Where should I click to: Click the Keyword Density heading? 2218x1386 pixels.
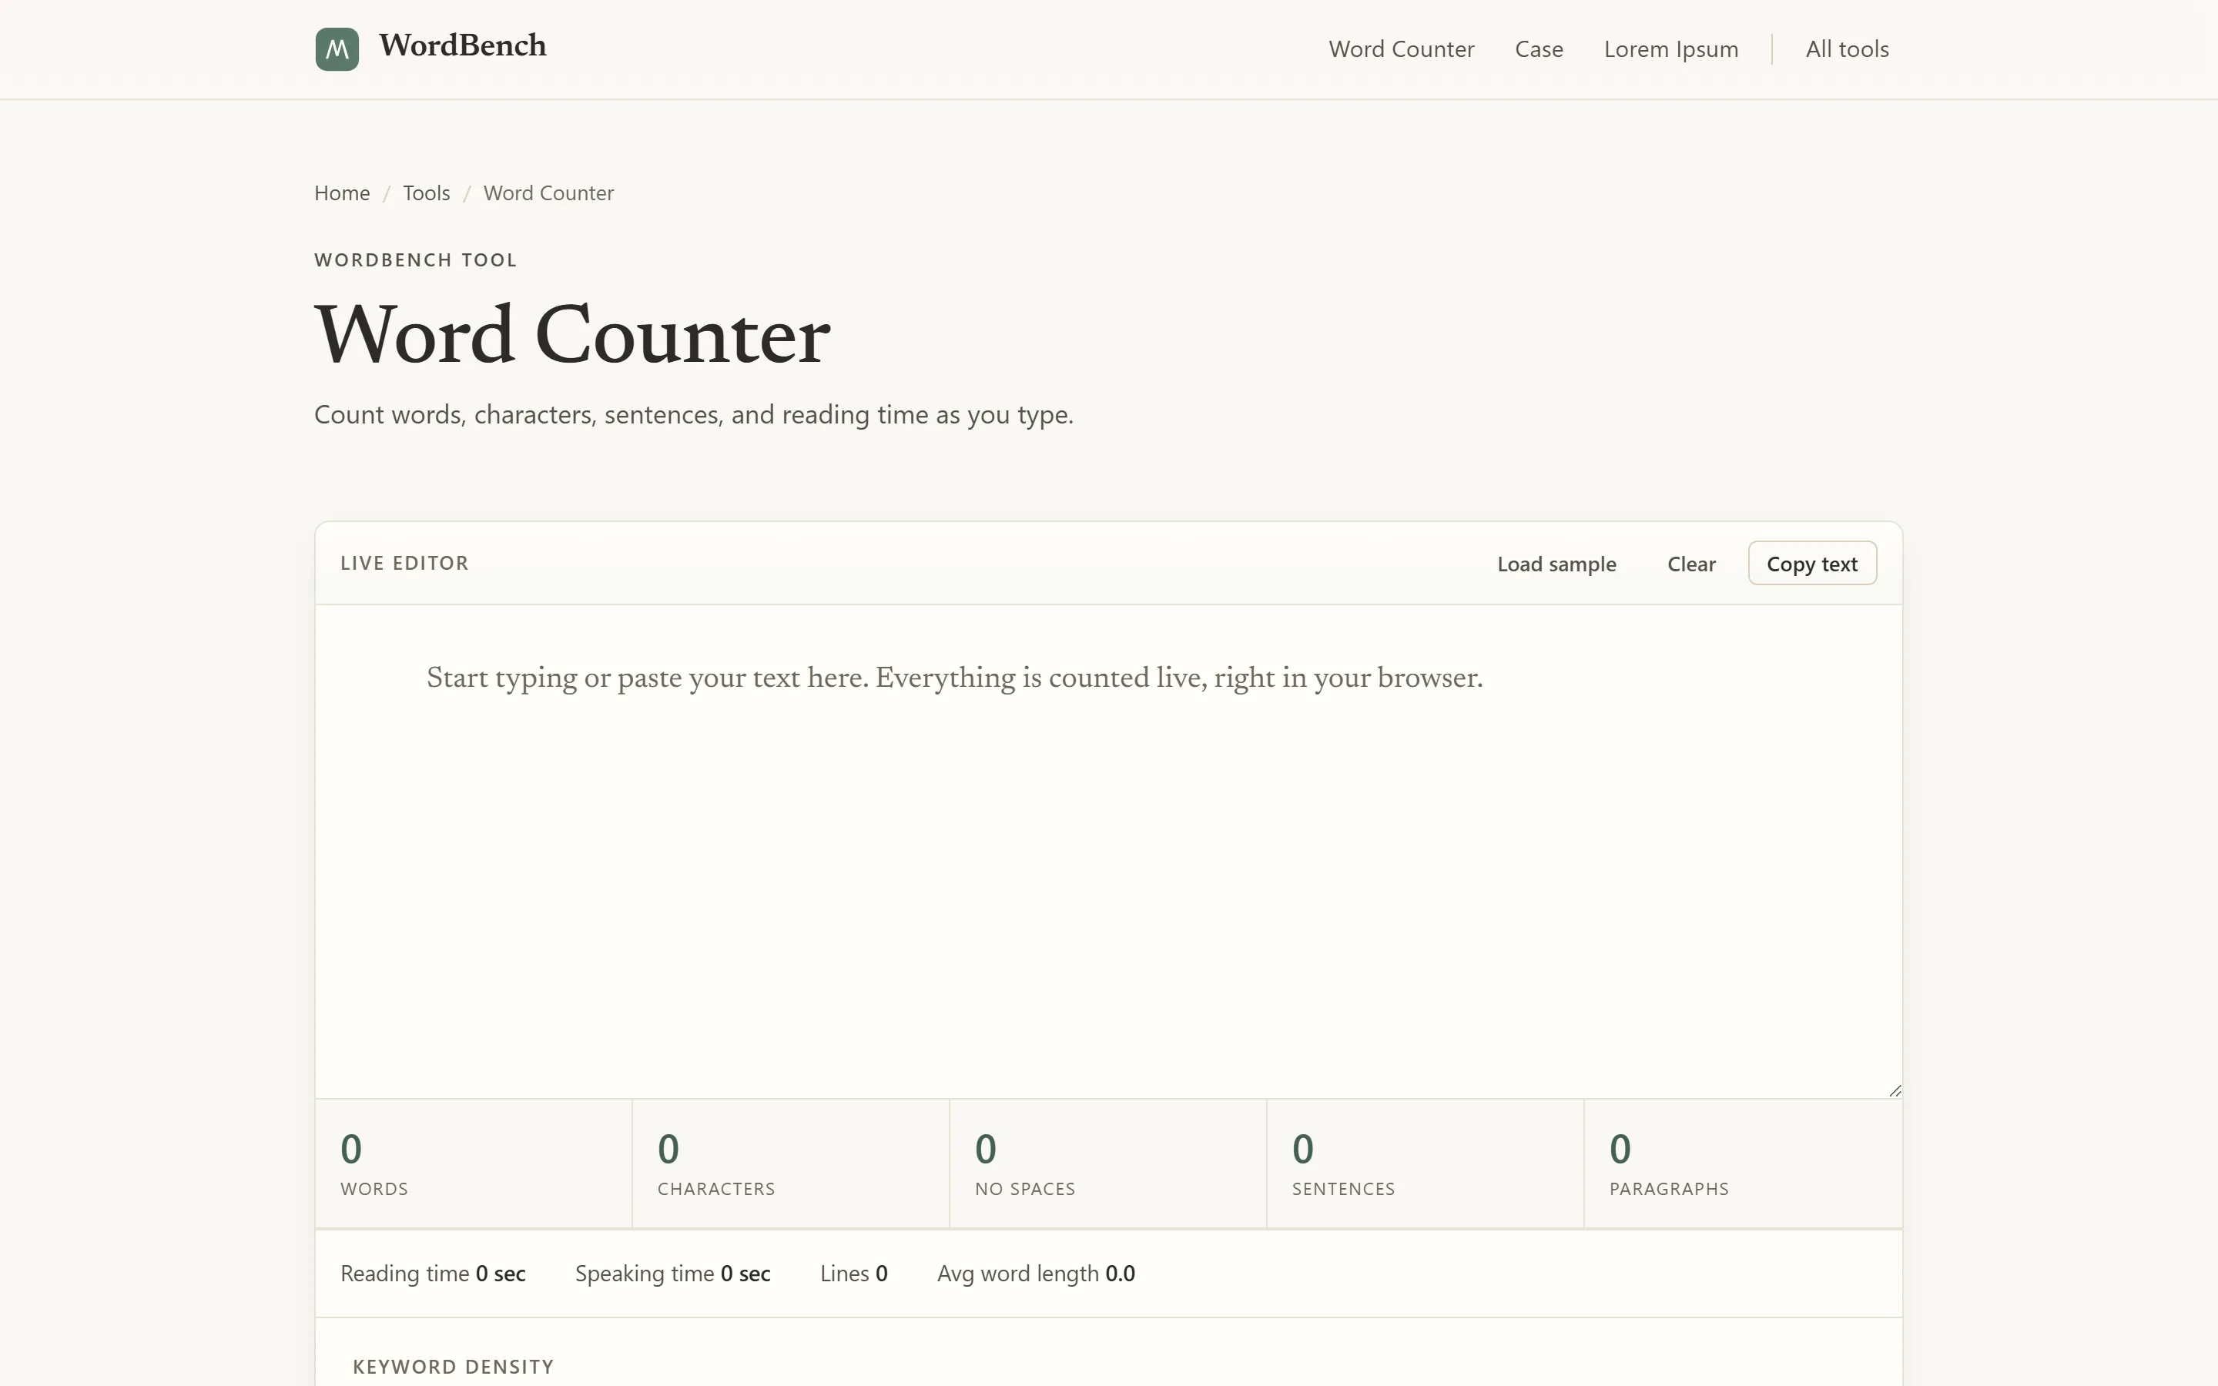453,1367
